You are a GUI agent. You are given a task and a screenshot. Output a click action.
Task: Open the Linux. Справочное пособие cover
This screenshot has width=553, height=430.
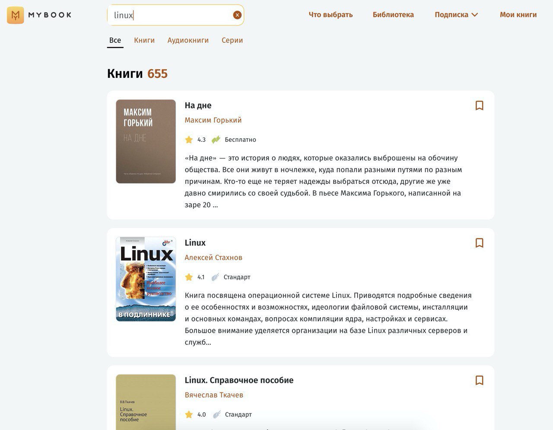[146, 402]
